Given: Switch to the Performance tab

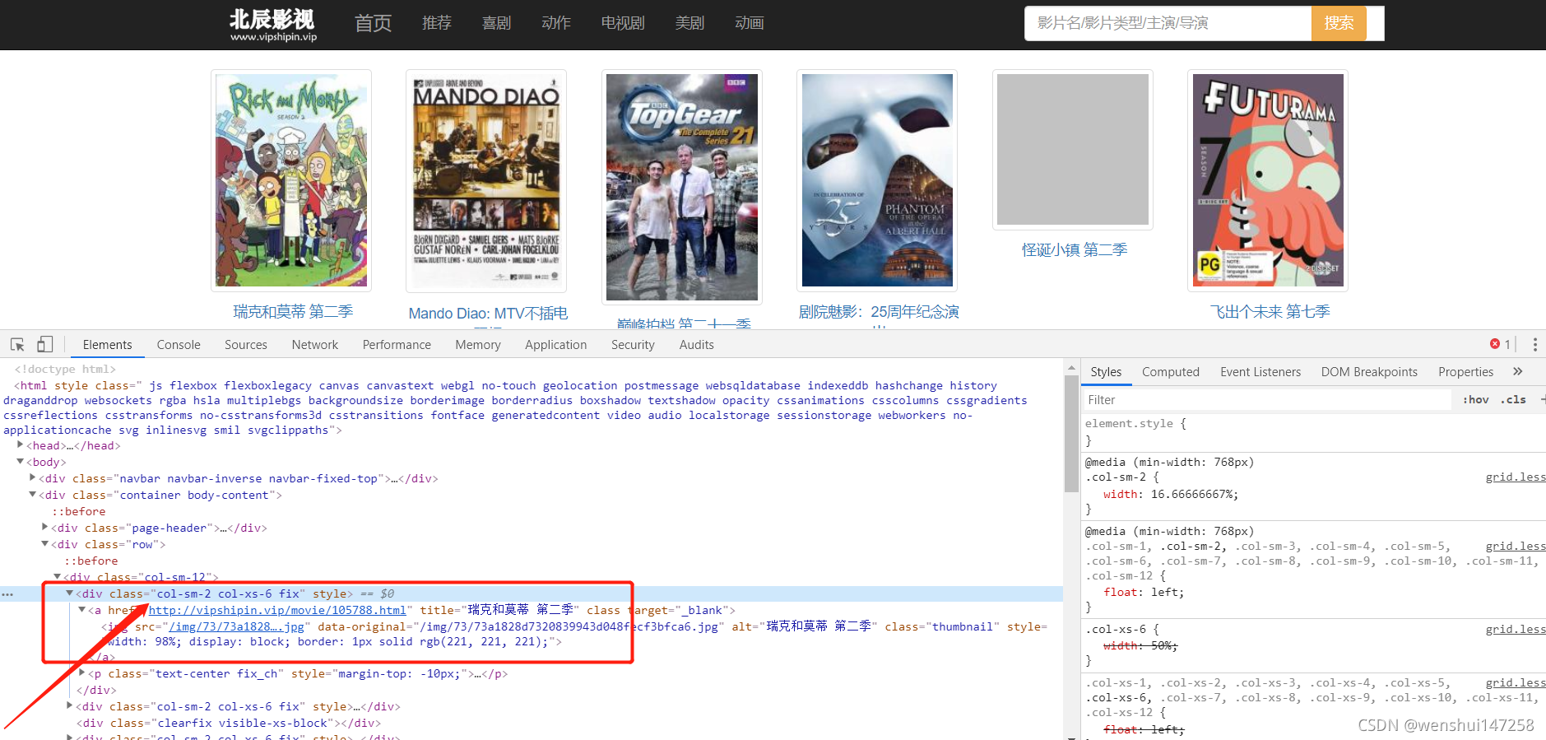Looking at the screenshot, I should [x=397, y=345].
